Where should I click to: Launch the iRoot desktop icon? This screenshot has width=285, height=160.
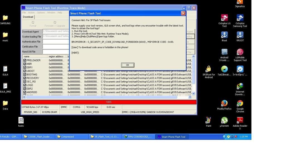click(224, 35)
